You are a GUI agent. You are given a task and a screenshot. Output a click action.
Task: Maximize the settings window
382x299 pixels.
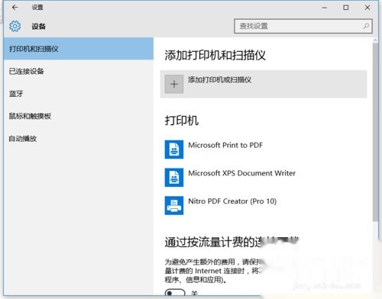click(345, 8)
